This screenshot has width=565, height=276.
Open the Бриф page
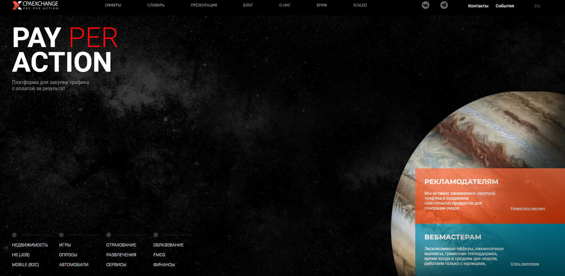pos(322,5)
